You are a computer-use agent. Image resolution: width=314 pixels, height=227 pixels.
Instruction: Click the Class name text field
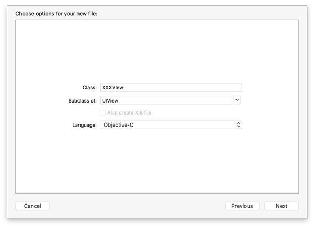pyautogui.click(x=171, y=88)
